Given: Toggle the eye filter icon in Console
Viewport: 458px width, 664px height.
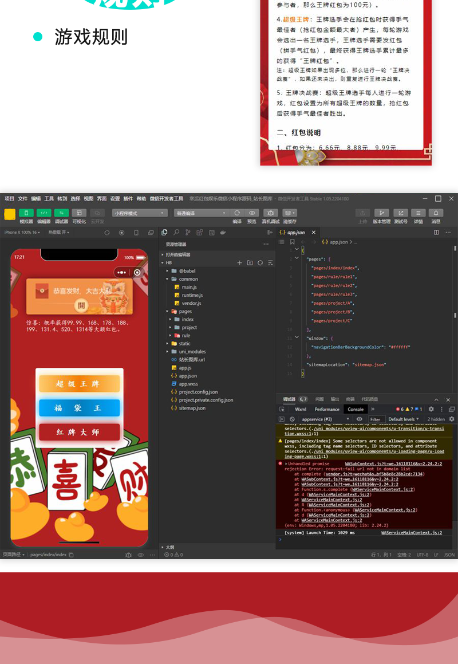Looking at the screenshot, I should (x=360, y=418).
